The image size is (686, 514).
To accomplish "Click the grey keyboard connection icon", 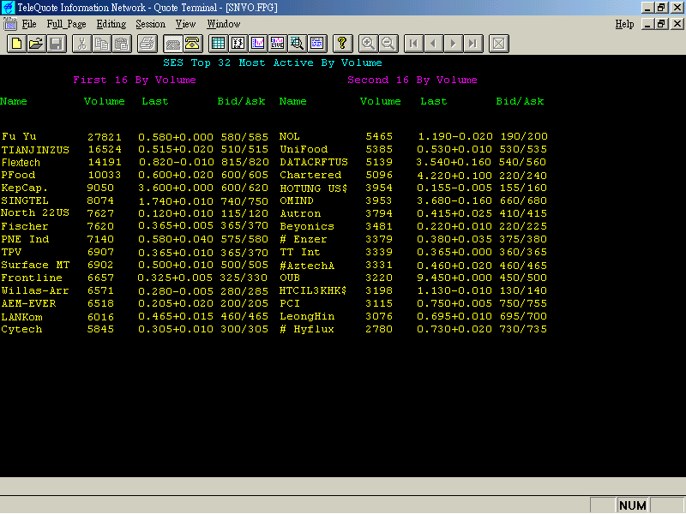I will [173, 44].
